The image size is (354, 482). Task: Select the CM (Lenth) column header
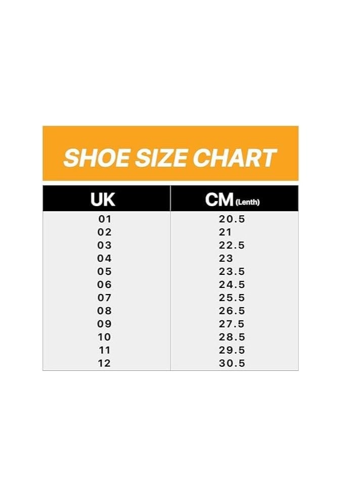(232, 200)
